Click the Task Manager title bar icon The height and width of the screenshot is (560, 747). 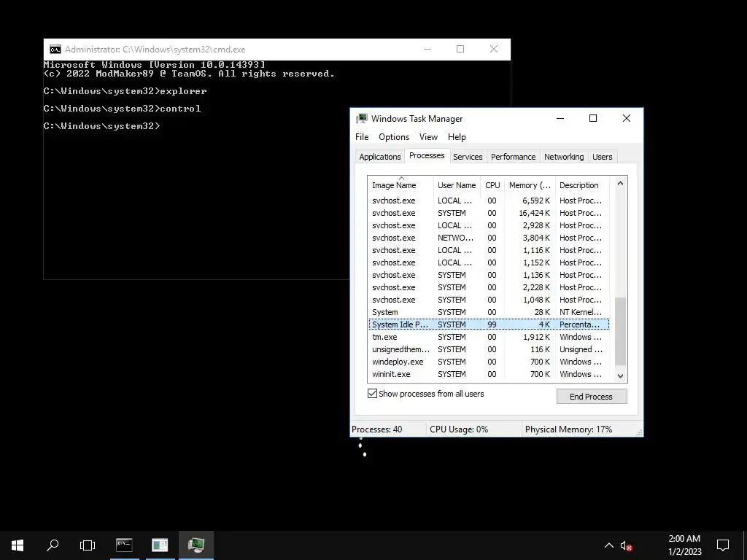362,119
